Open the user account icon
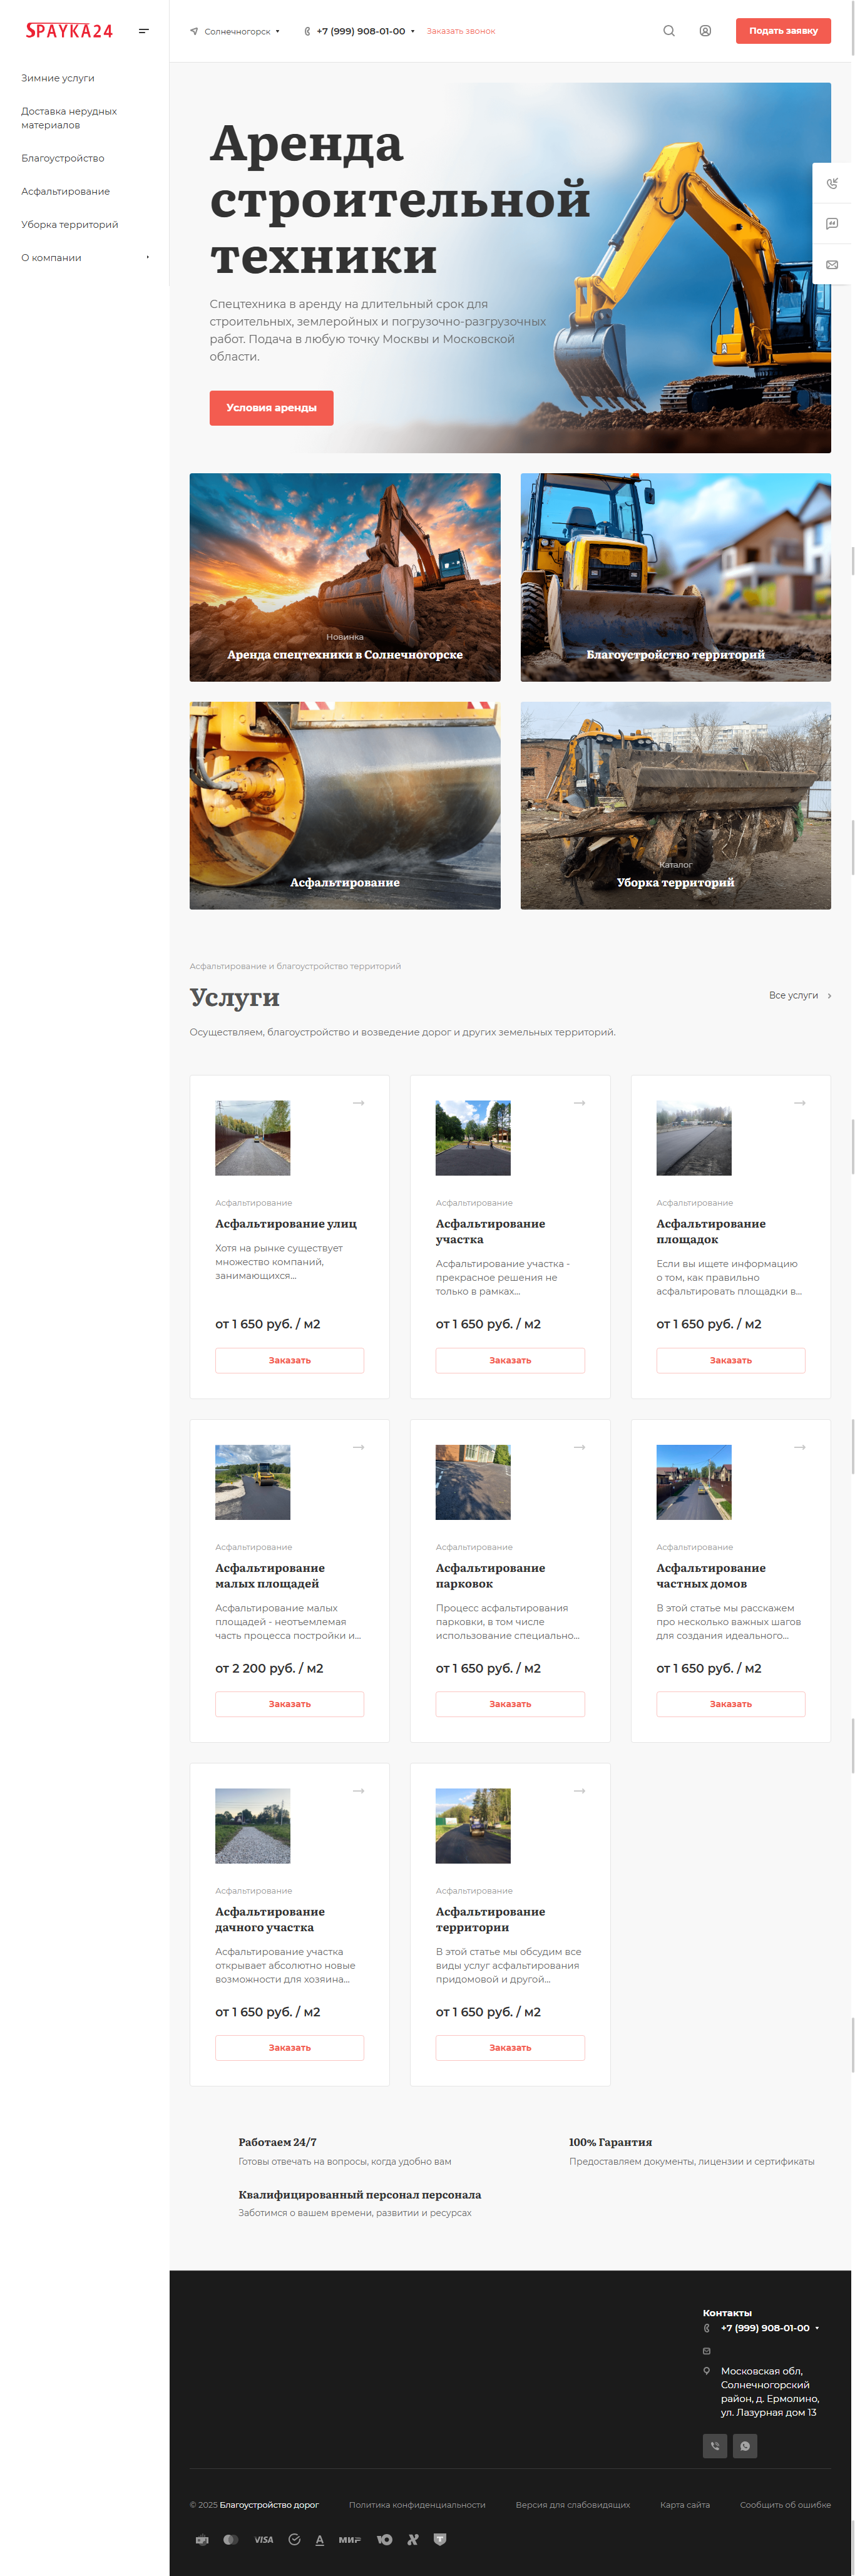855x2576 pixels. tap(705, 31)
